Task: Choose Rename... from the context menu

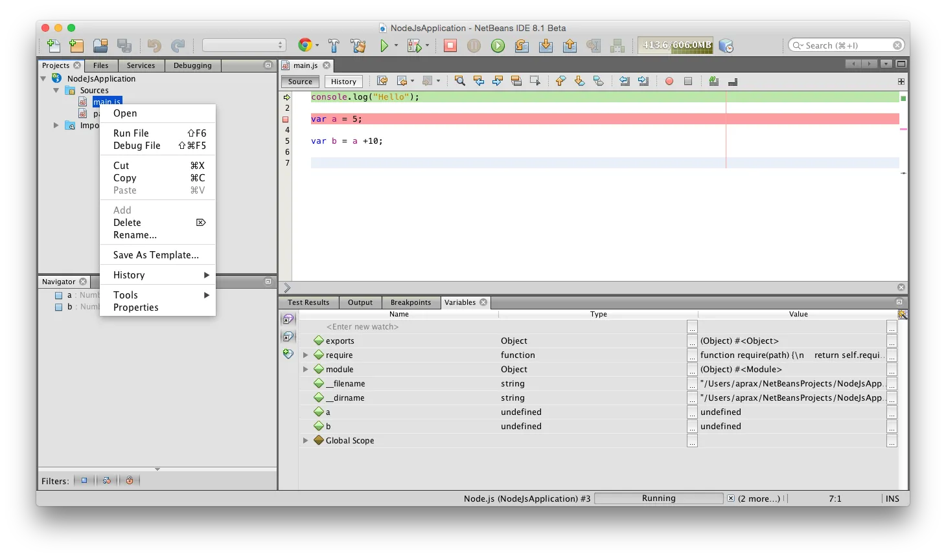Action: click(158, 235)
